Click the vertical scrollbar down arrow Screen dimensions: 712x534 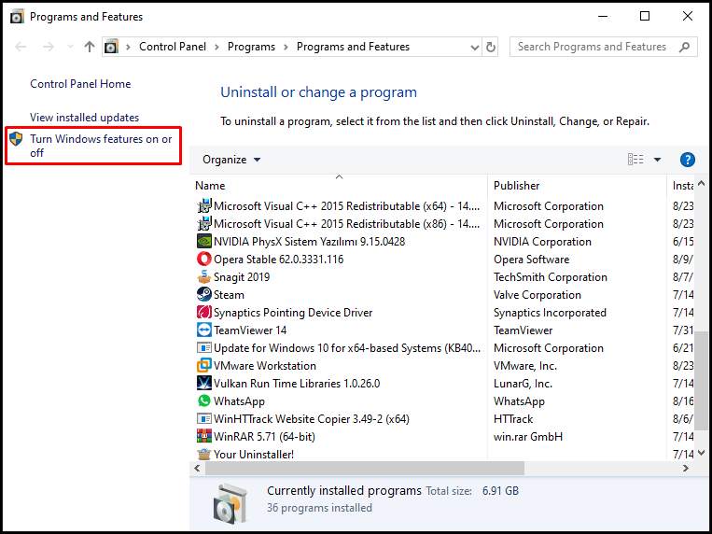click(x=701, y=453)
